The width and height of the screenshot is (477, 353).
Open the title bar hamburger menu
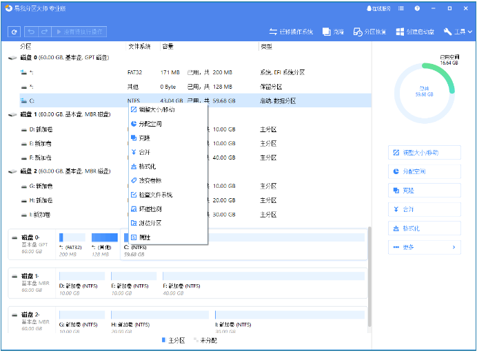click(433, 8)
